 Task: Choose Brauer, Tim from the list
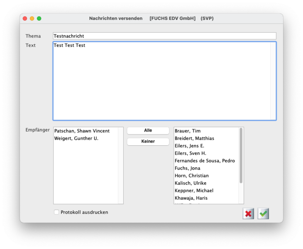[x=188, y=131]
